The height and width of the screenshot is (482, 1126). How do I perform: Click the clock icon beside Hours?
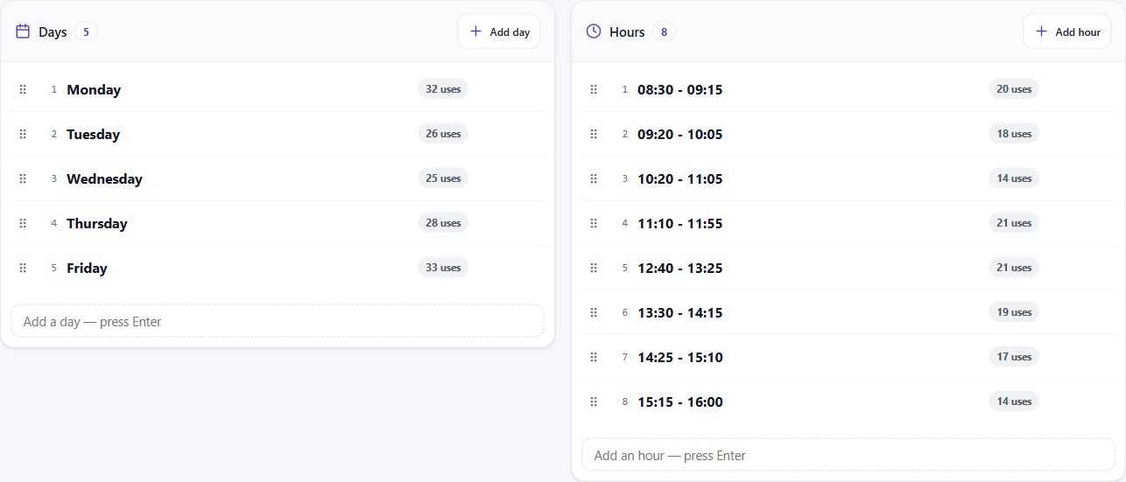(x=594, y=31)
